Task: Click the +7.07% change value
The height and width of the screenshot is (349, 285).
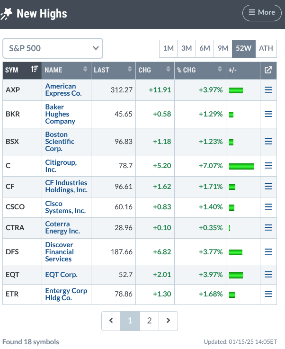Action: click(x=211, y=166)
